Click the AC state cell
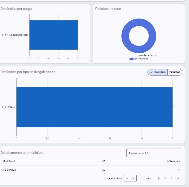Viewport: 189px width, 187px height. click(104, 170)
